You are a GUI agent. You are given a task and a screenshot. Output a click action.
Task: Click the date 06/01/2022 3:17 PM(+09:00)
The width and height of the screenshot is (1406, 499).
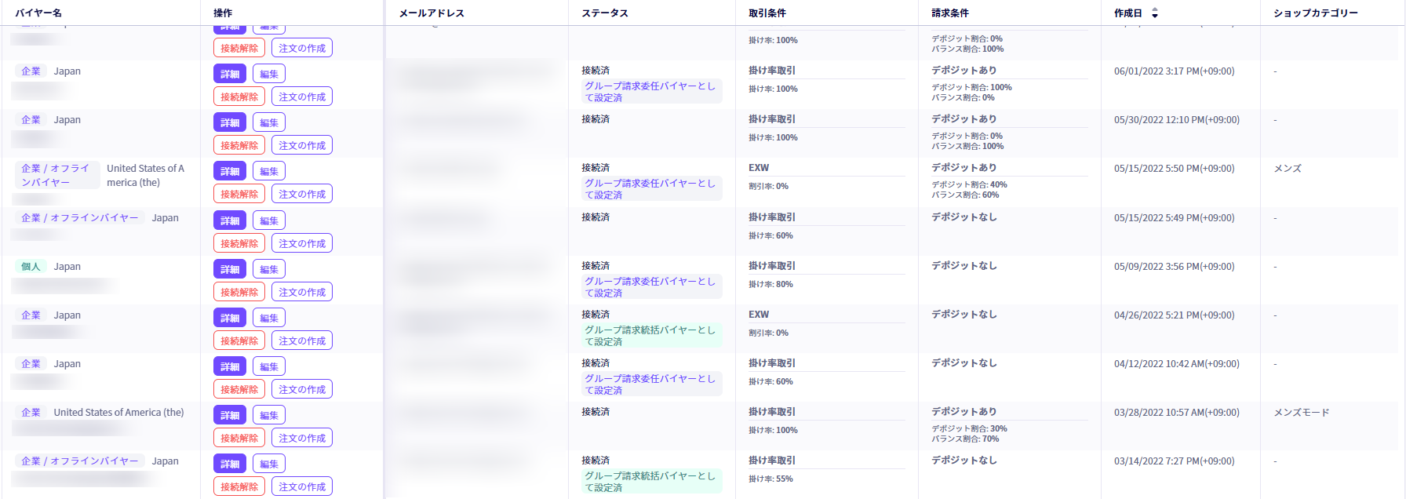[1175, 71]
